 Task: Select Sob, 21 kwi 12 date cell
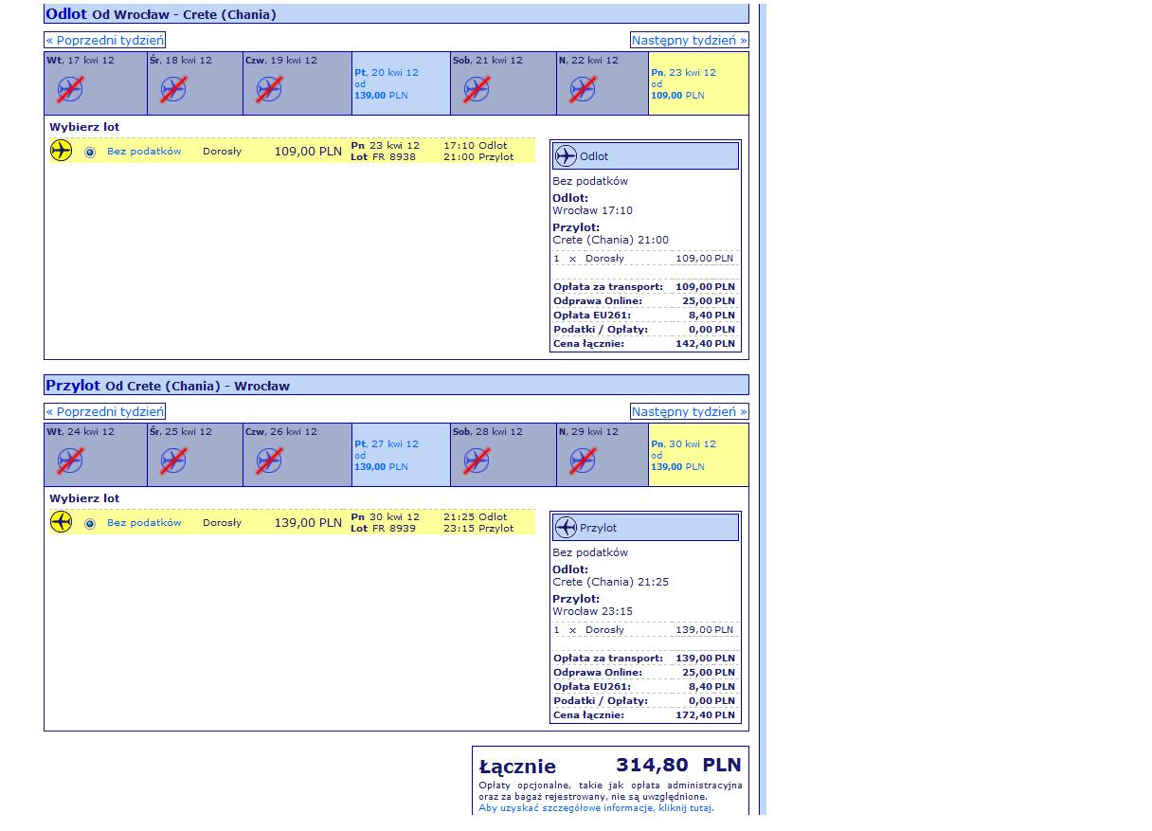click(x=503, y=83)
